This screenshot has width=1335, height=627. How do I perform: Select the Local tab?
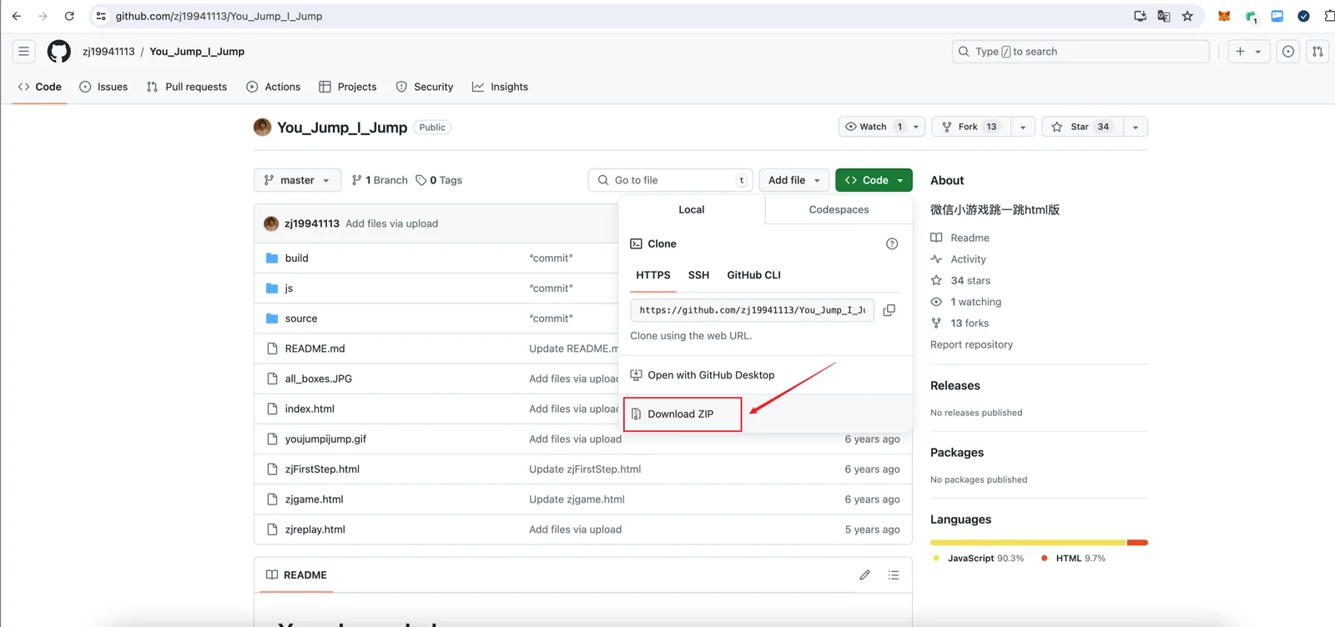pos(692,209)
